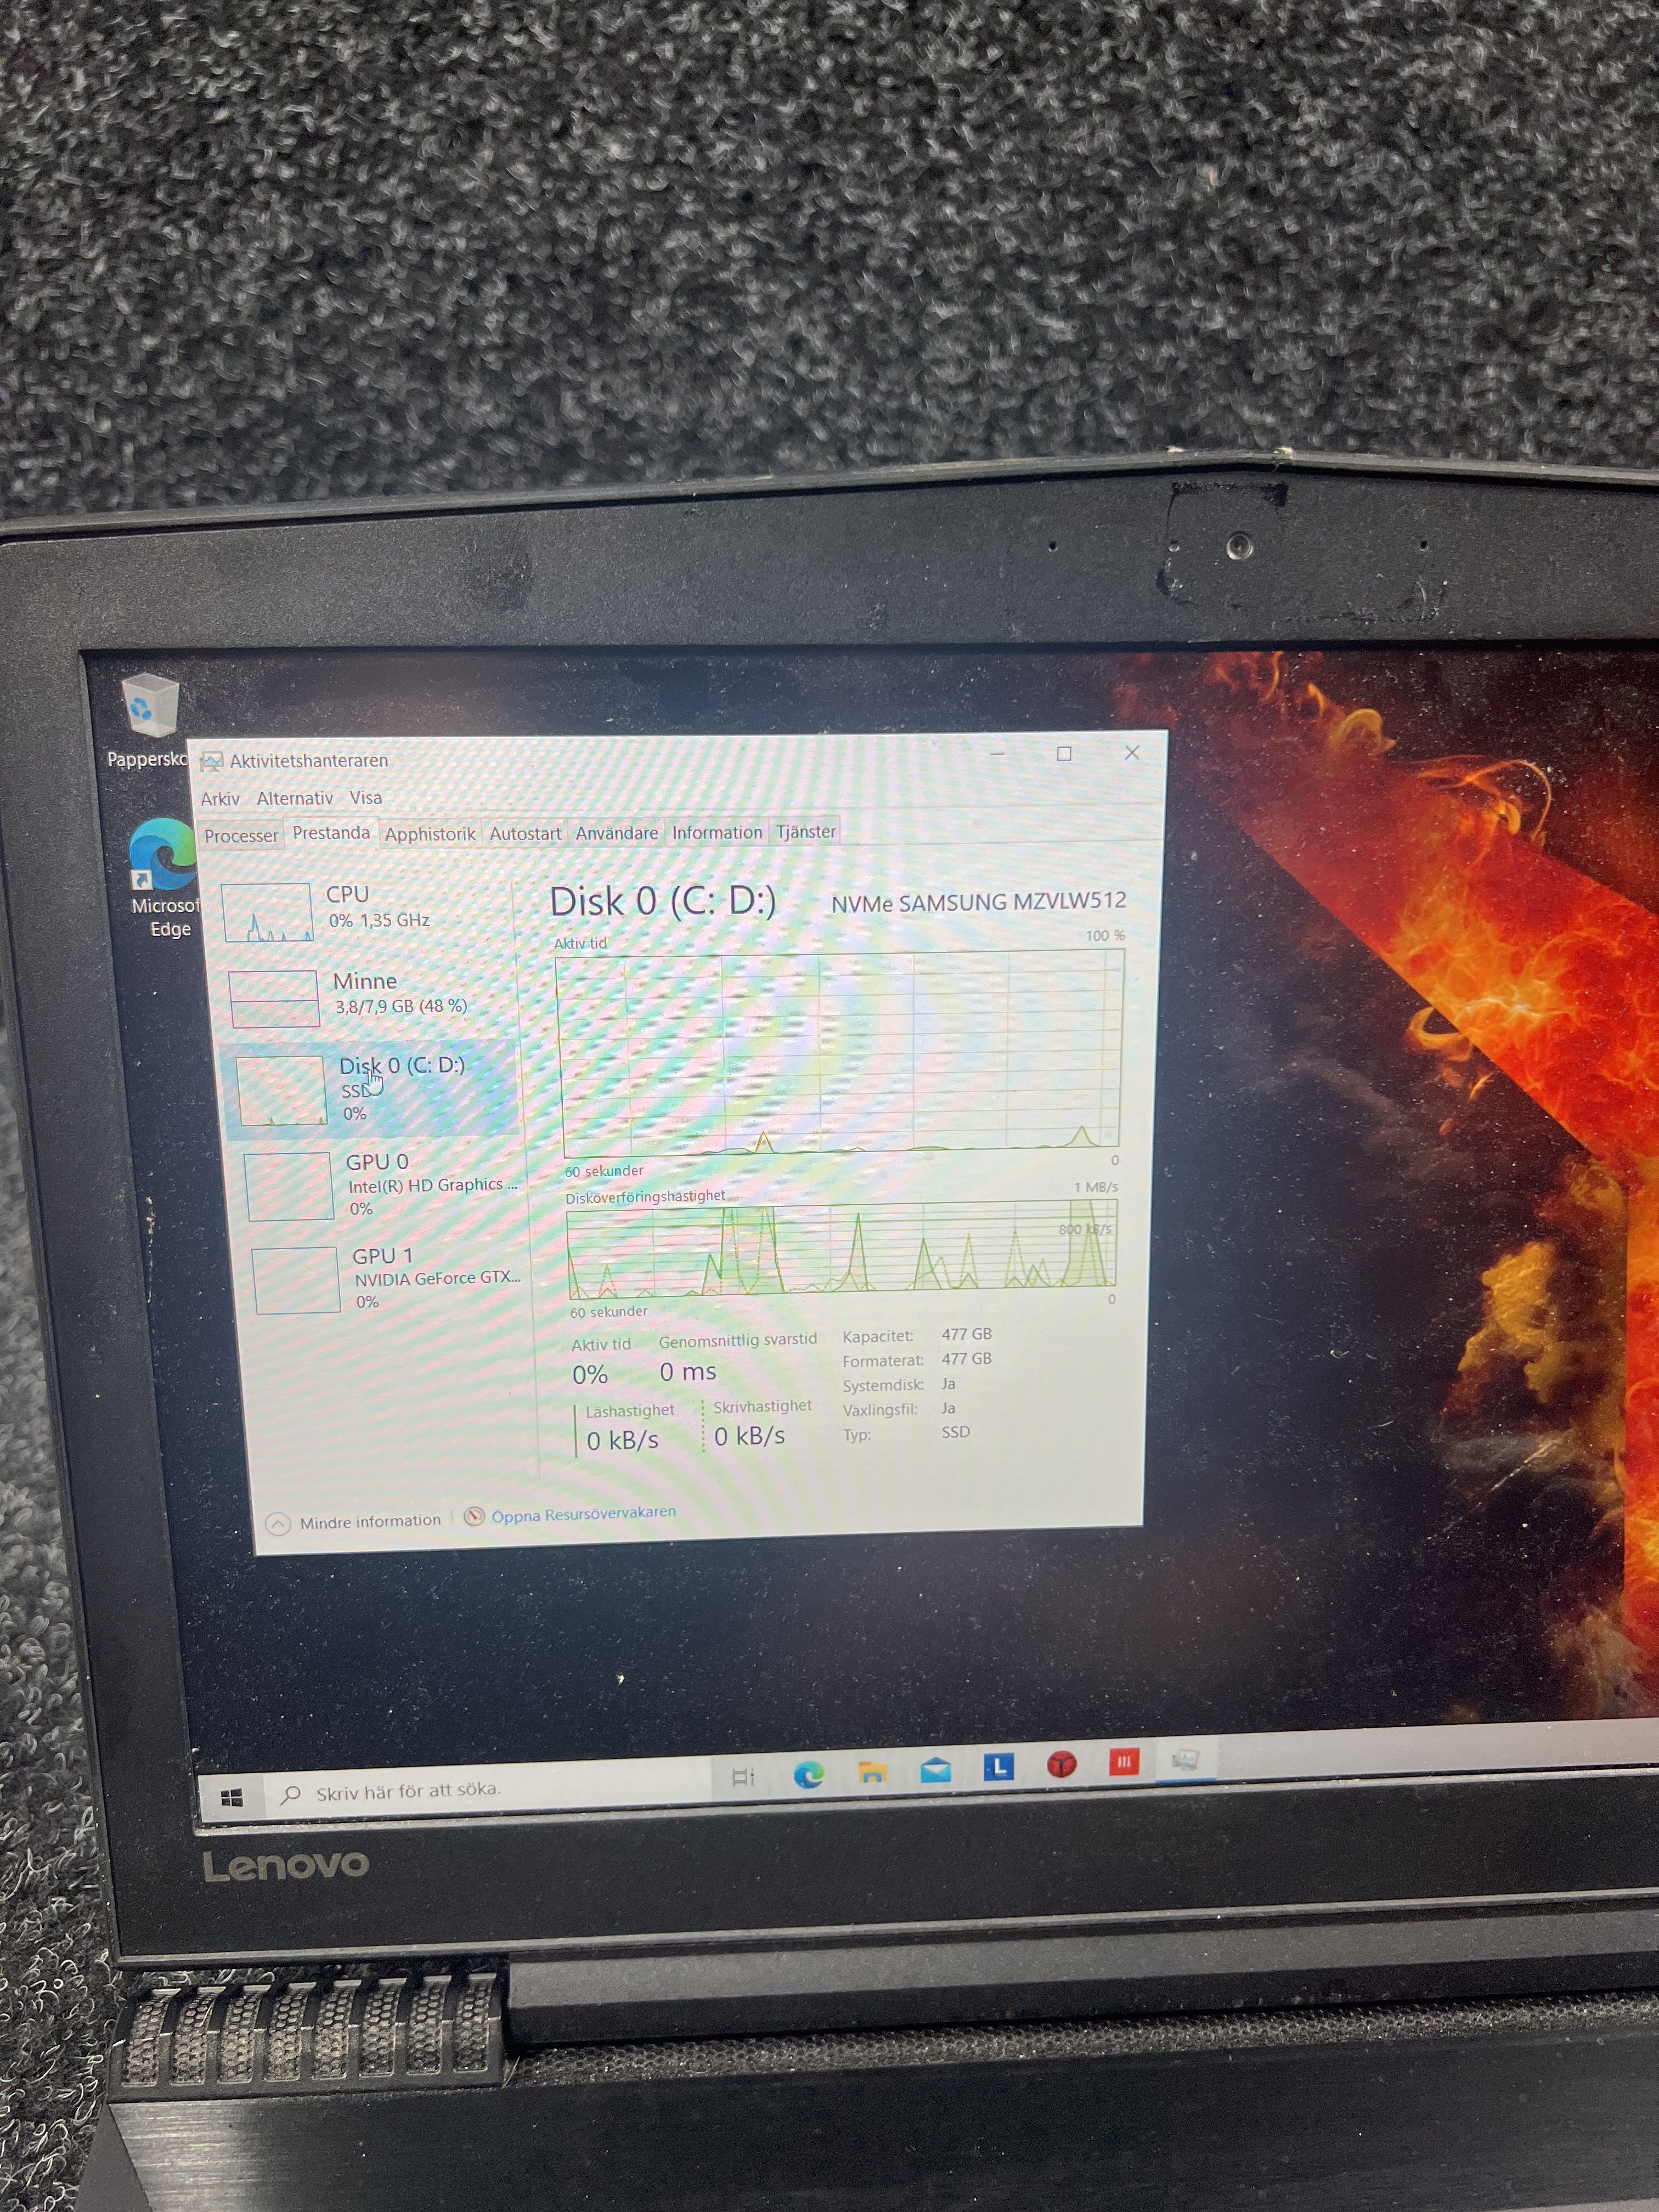Select the Task Manager taskbar icon
The image size is (1659, 2212).
(1185, 1760)
